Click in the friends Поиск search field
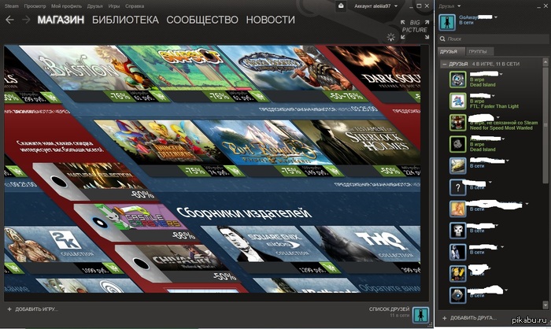 (x=492, y=39)
